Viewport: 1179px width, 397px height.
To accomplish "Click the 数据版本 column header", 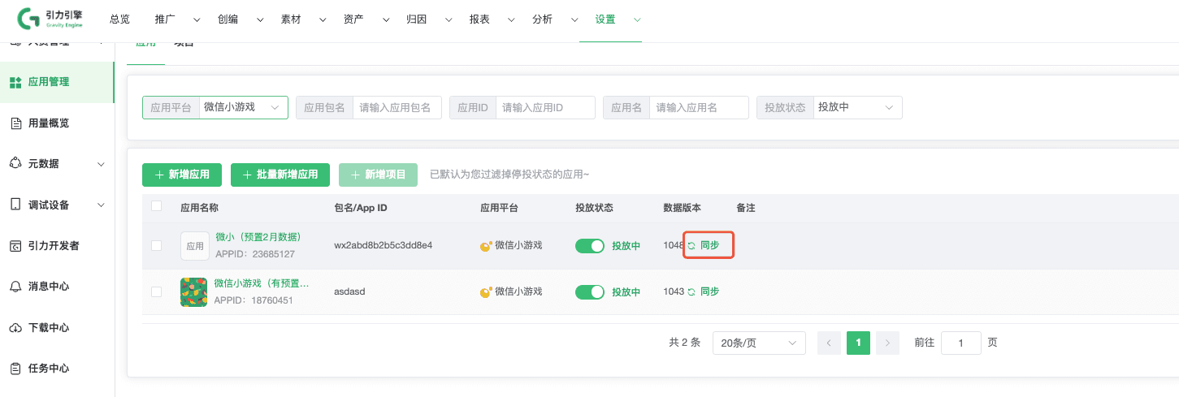I will coord(682,208).
